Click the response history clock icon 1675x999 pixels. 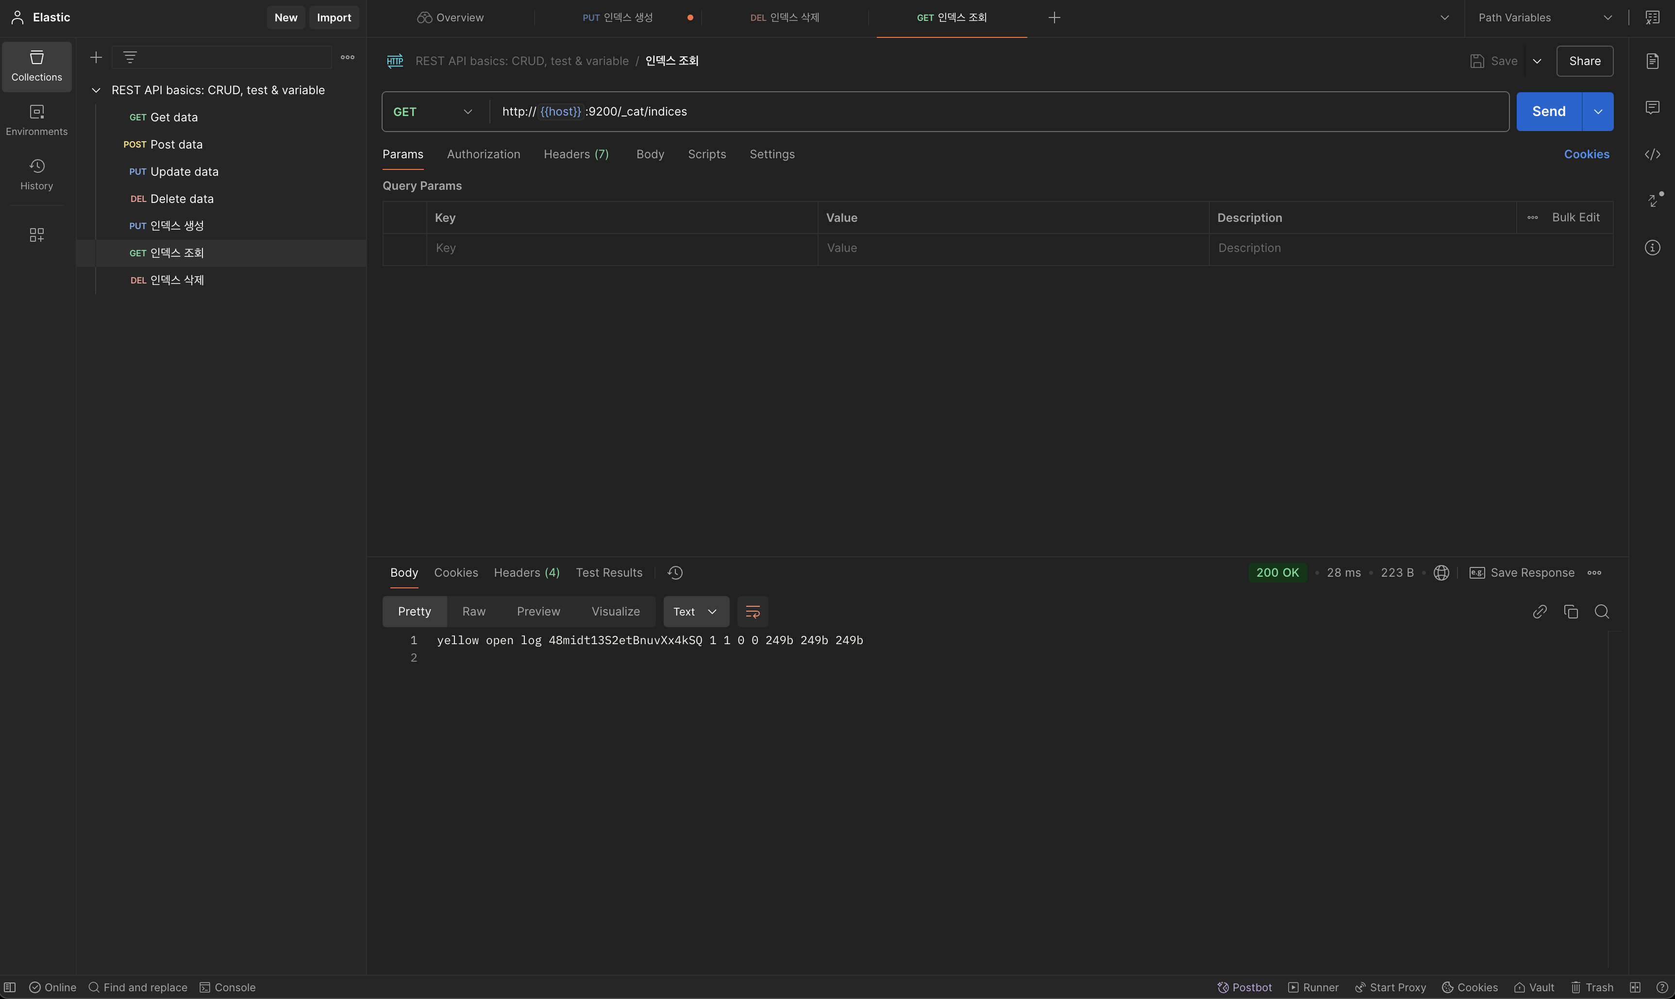674,572
